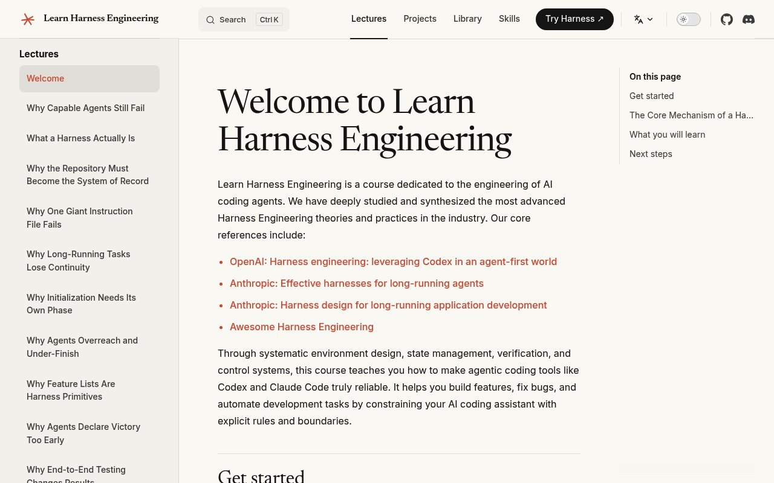This screenshot has height=483, width=774.
Task: Expand the language selector chevron
Action: 650,19
